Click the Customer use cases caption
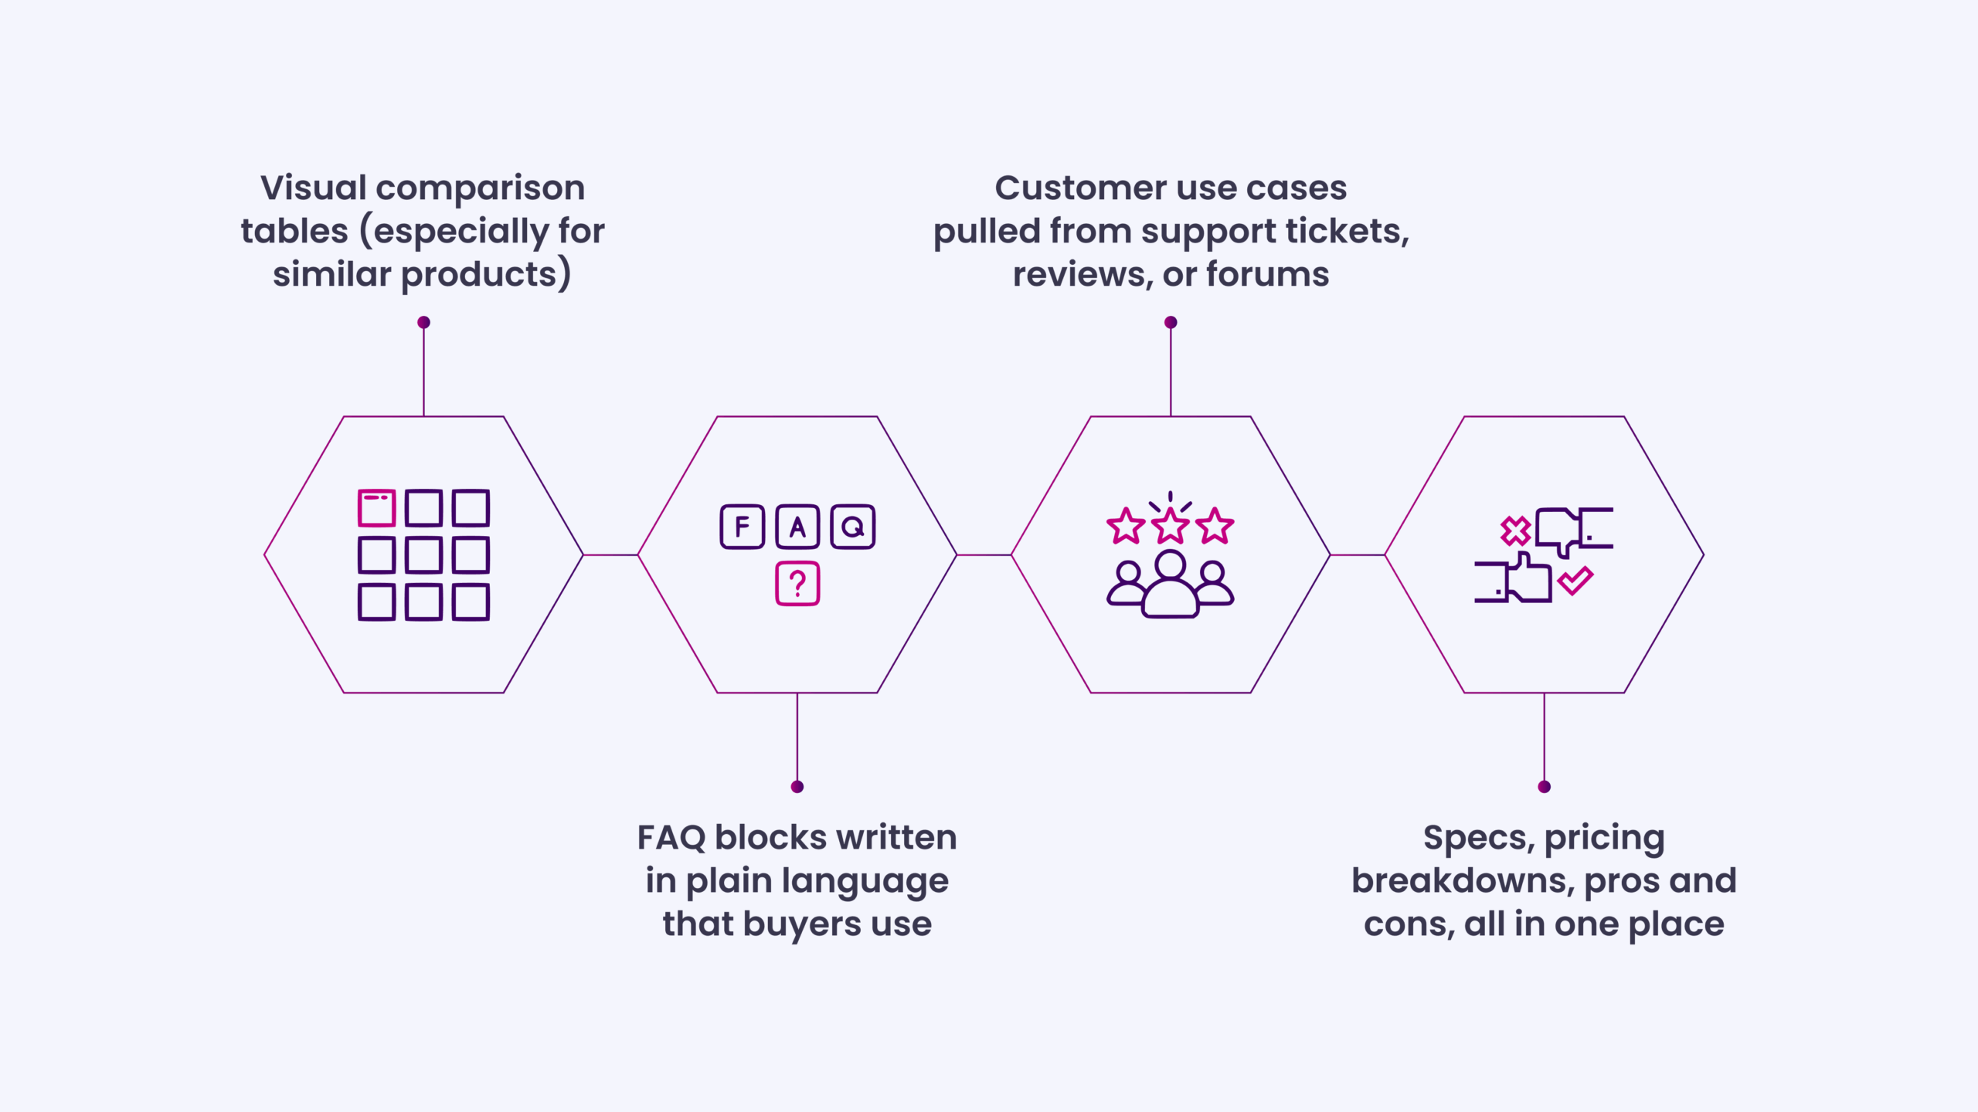Screen dimensions: 1978x1112 [x=1171, y=231]
